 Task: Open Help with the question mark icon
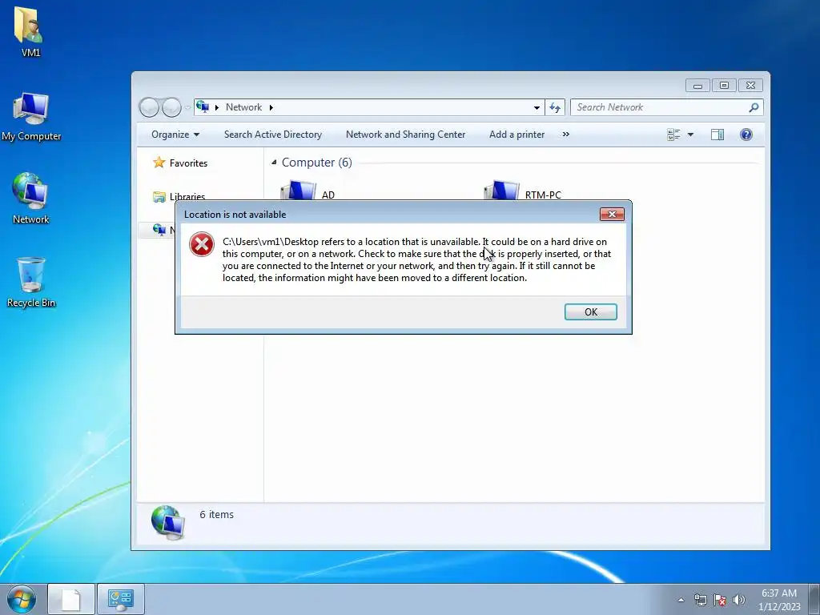[x=746, y=135]
